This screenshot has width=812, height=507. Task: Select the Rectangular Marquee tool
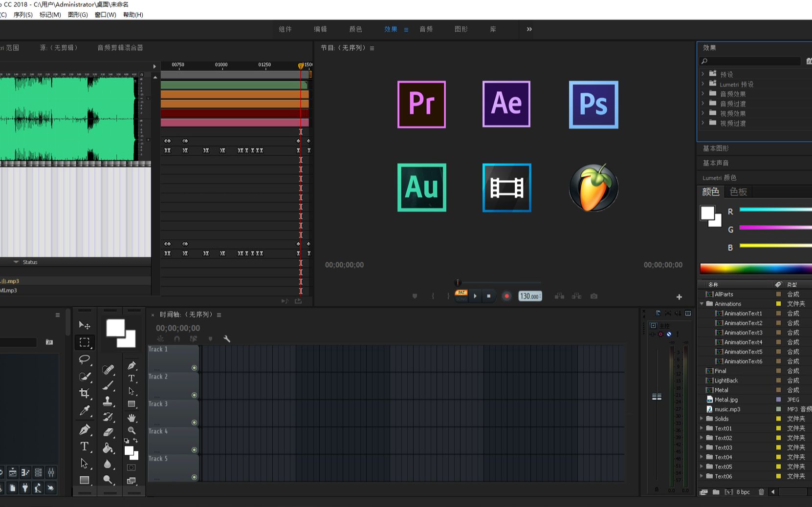point(85,342)
